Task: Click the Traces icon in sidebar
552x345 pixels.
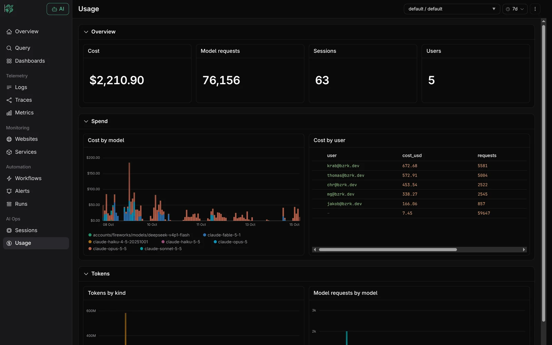Action: click(9, 100)
